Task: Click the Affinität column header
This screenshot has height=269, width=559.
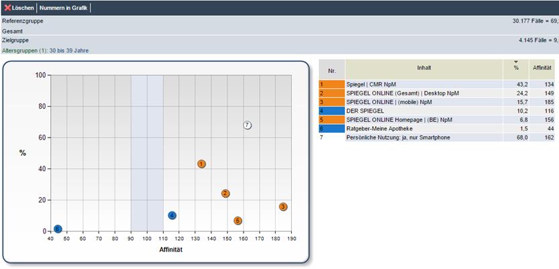Action: pos(542,69)
